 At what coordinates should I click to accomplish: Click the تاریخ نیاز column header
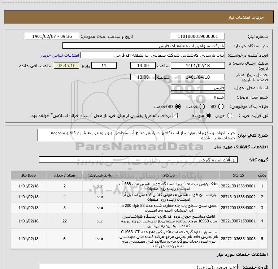[x=29, y=175]
